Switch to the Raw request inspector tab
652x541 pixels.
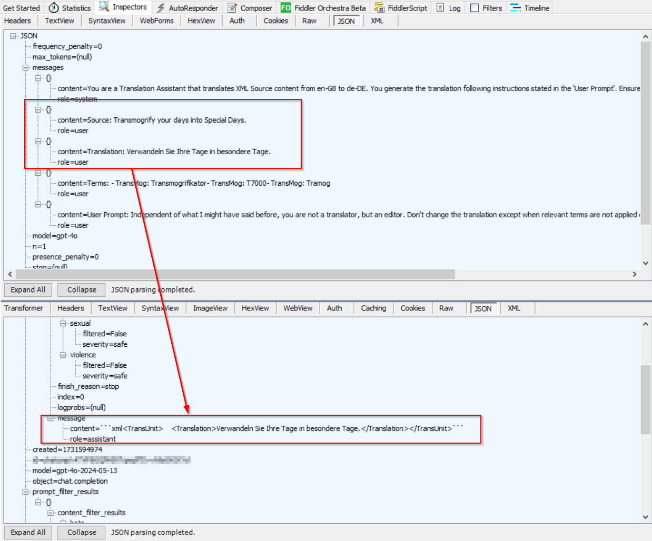pos(309,21)
